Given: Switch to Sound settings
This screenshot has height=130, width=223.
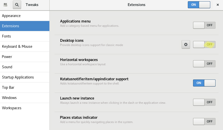Looking at the screenshot, I should pos(25,67).
